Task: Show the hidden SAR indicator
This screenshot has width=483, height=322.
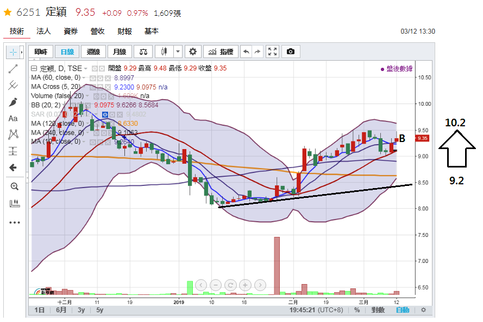Action: coord(105,114)
